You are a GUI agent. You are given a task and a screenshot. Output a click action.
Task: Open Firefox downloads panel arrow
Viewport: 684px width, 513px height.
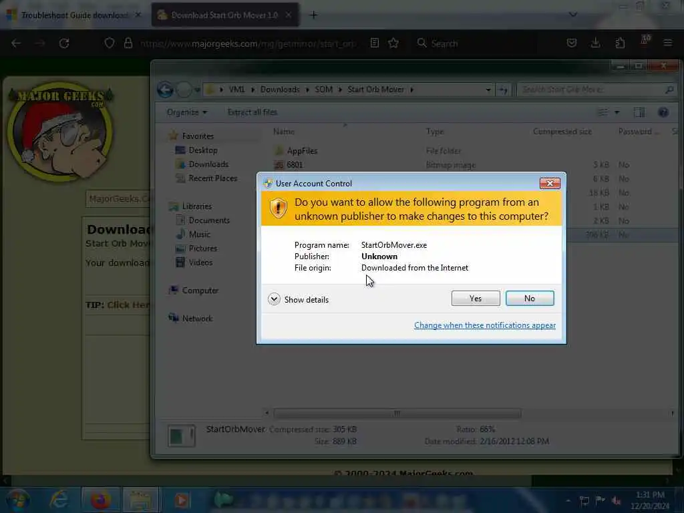click(x=595, y=43)
